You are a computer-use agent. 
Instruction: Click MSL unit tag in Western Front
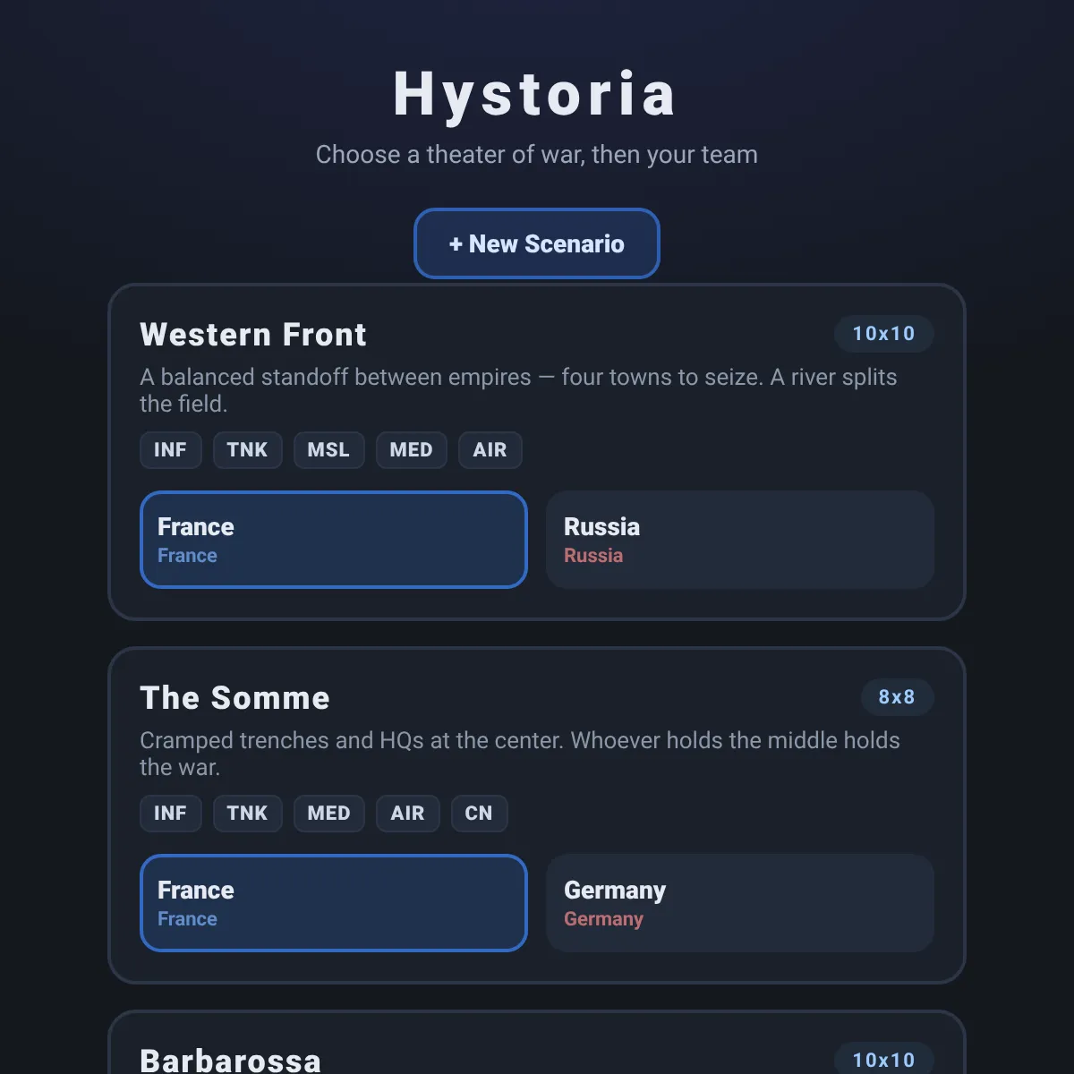click(328, 450)
